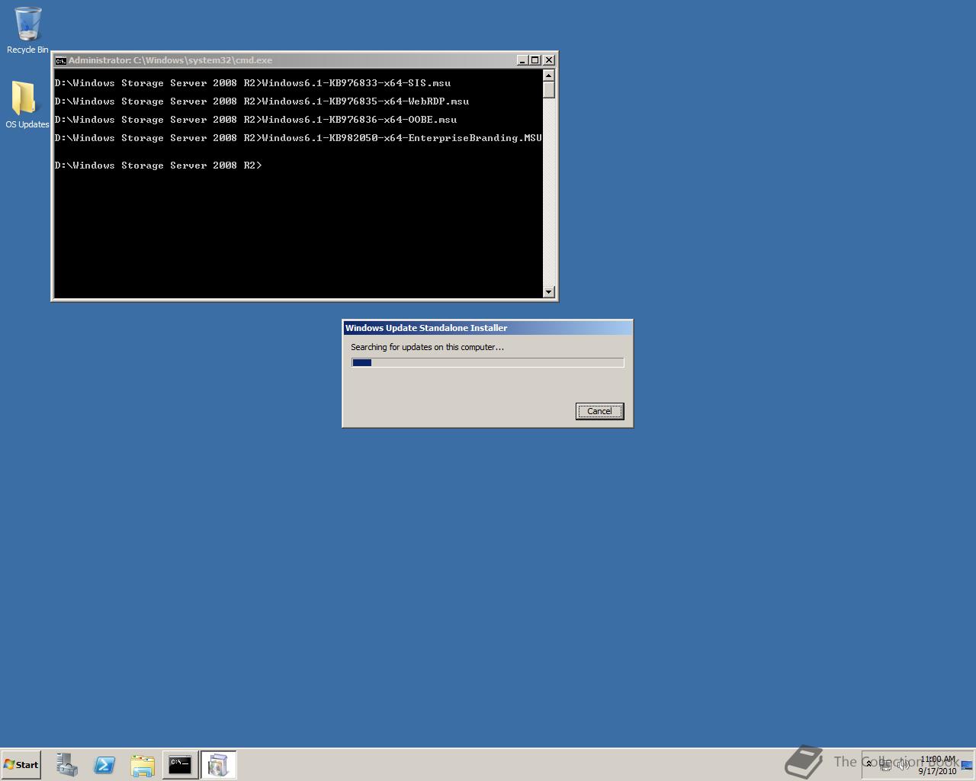The image size is (976, 781).
Task: Open the network tray icon
Action: coord(885,764)
